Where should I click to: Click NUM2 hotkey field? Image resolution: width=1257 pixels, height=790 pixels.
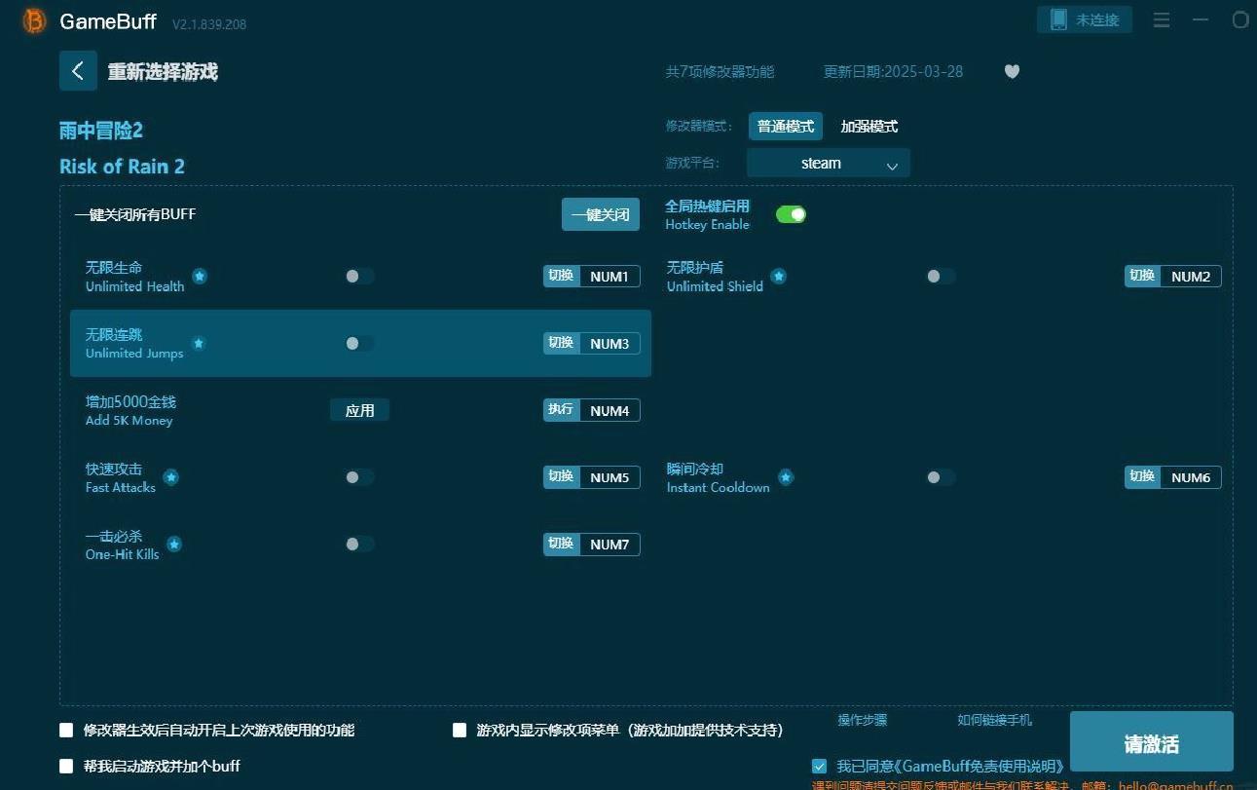point(1191,277)
